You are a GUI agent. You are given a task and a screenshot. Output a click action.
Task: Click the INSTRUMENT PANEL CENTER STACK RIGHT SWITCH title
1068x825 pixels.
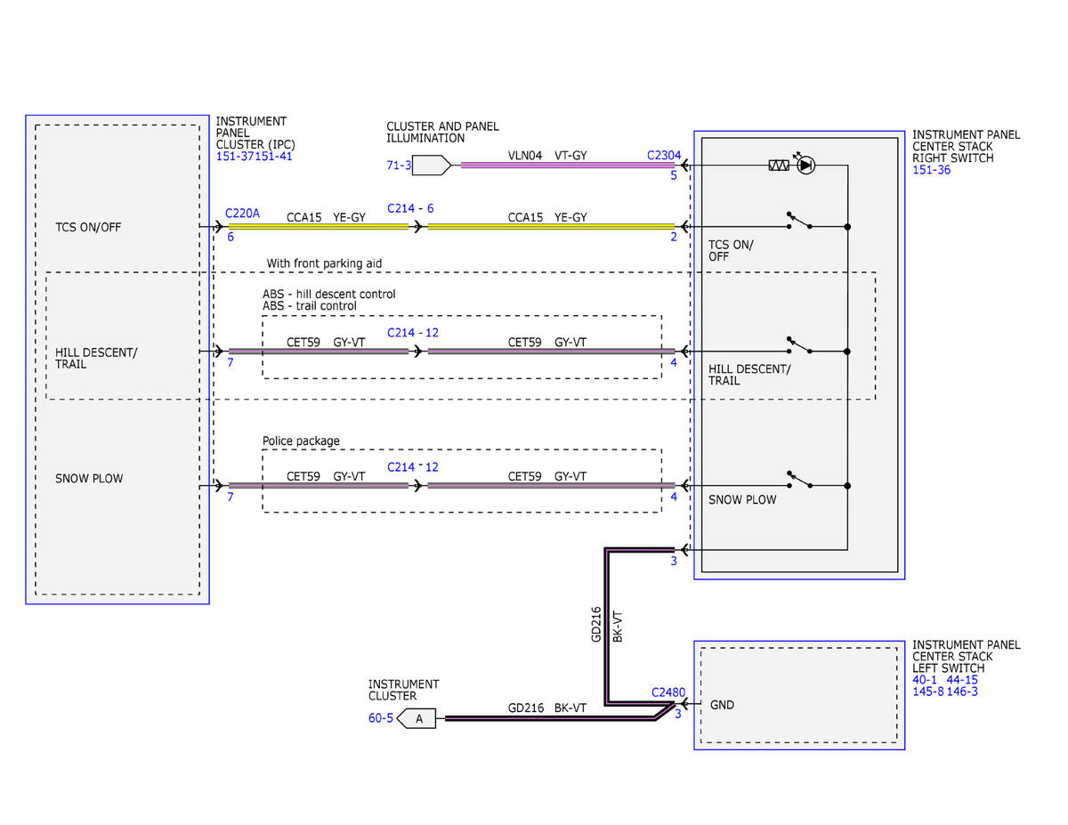click(967, 147)
